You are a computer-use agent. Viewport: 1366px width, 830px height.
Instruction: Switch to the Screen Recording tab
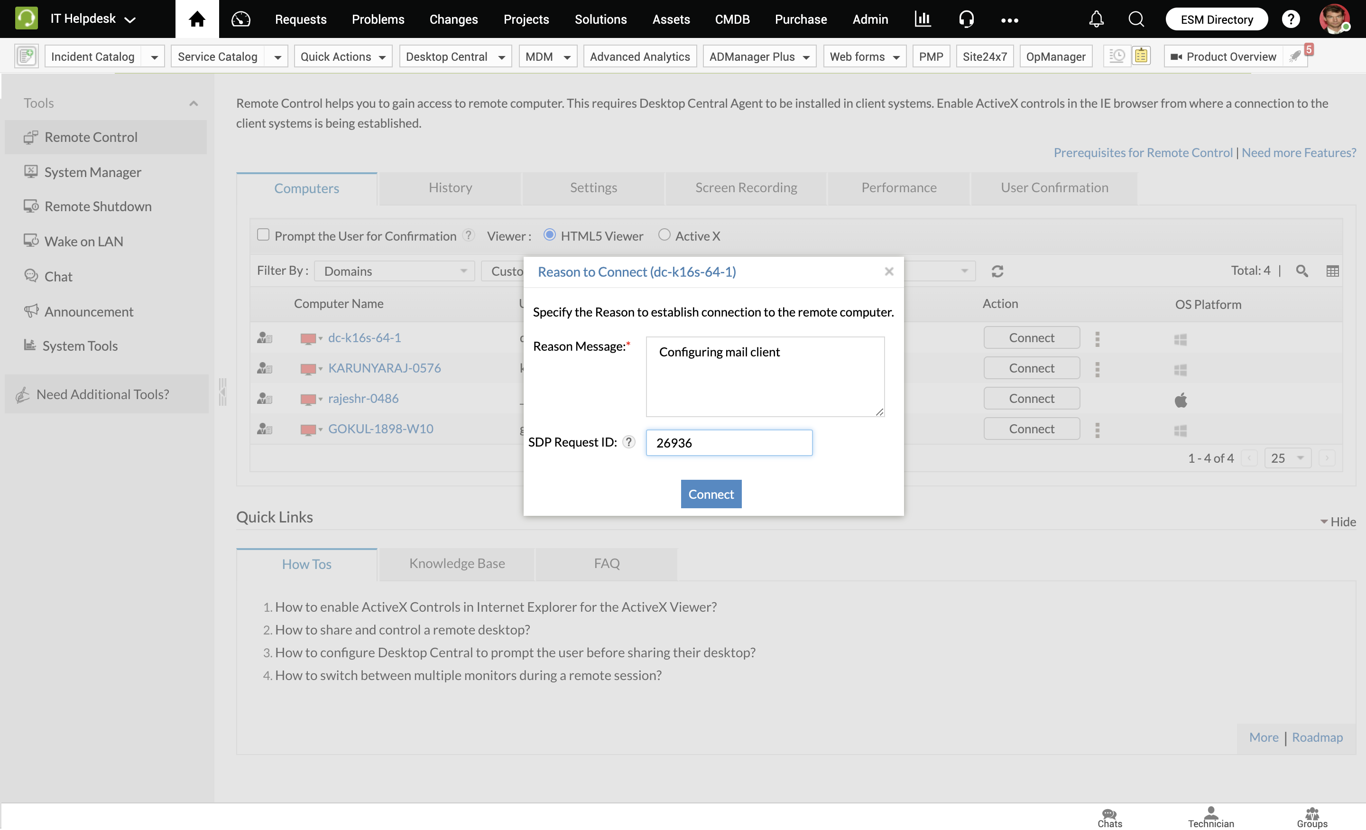(746, 188)
